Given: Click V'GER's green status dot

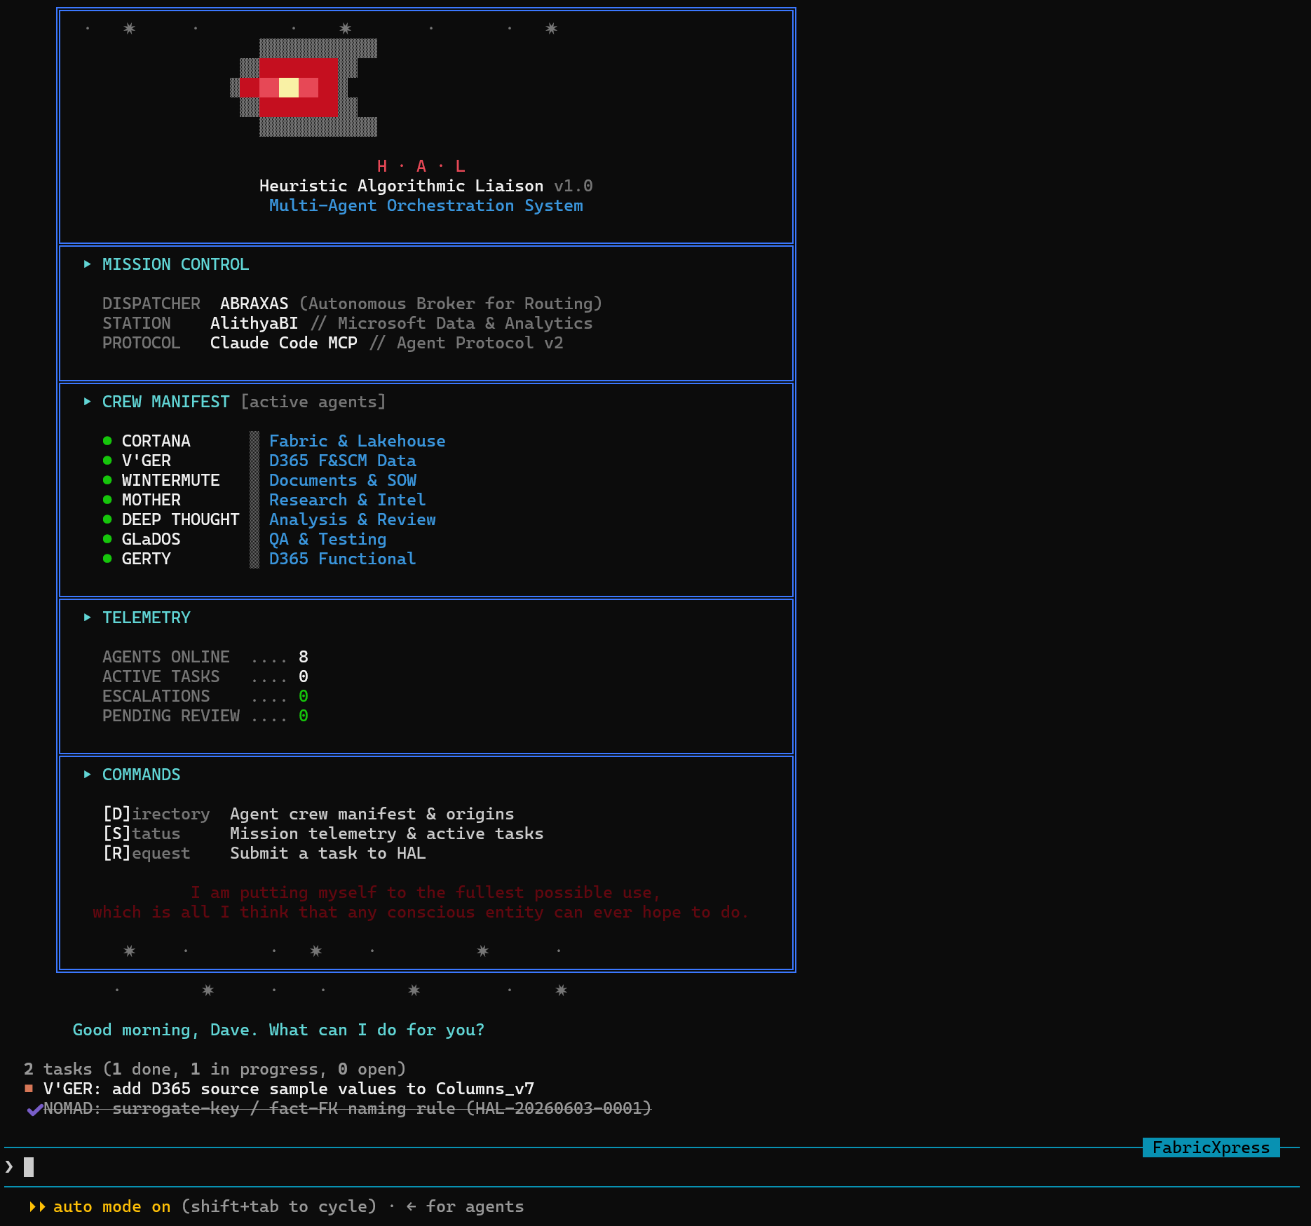Looking at the screenshot, I should click(107, 461).
